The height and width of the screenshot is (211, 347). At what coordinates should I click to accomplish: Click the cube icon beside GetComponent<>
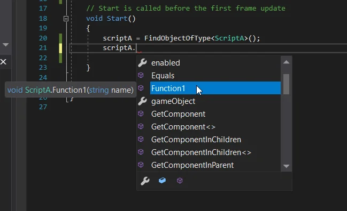click(141, 127)
